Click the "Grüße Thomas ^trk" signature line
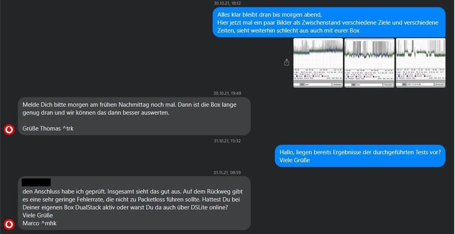The image size is (455, 234). pos(48,128)
